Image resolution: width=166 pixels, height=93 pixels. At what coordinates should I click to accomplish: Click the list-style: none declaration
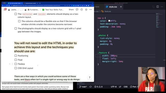point(110,38)
